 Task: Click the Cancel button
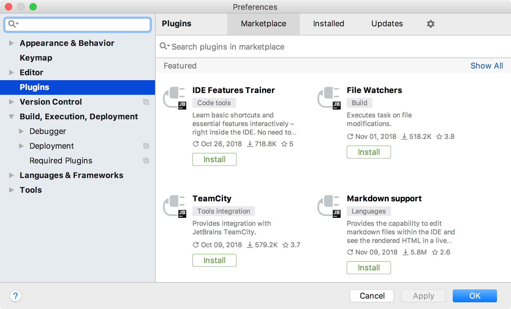pos(372,296)
